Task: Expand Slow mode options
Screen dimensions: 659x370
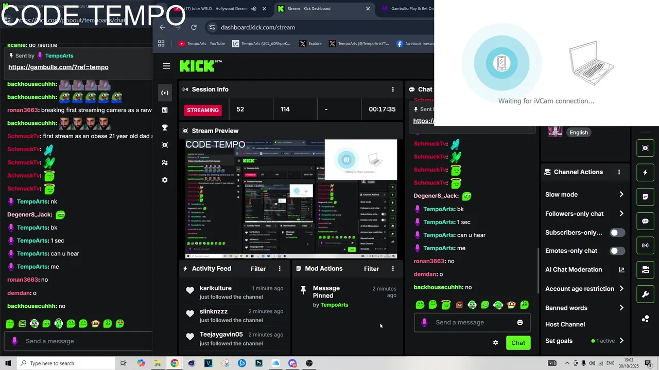Action: coord(621,195)
